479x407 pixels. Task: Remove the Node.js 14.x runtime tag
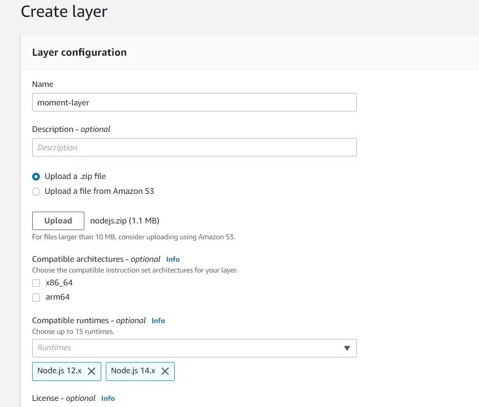(x=165, y=371)
